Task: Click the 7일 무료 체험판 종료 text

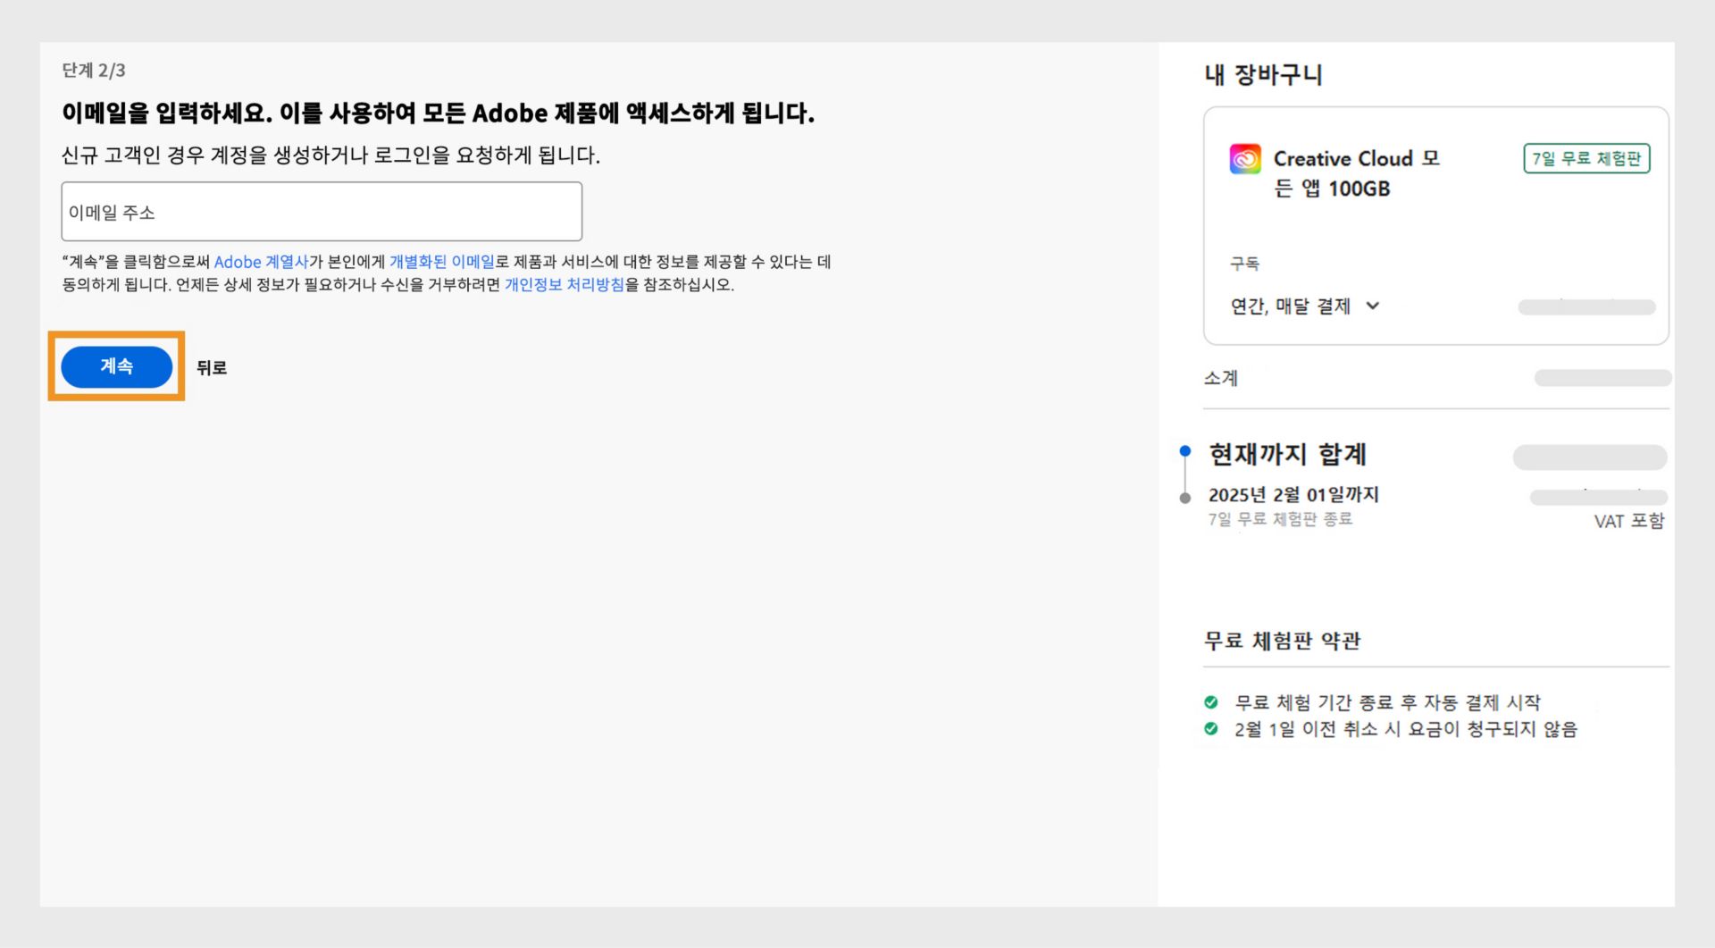Action: pyautogui.click(x=1280, y=519)
